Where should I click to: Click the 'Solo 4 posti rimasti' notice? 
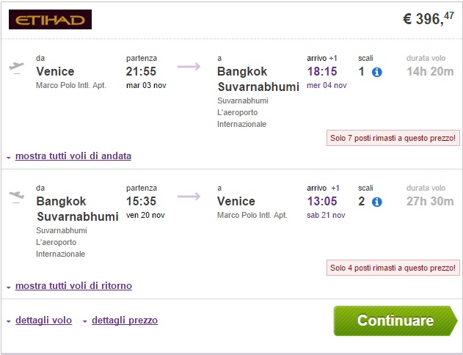(x=393, y=268)
